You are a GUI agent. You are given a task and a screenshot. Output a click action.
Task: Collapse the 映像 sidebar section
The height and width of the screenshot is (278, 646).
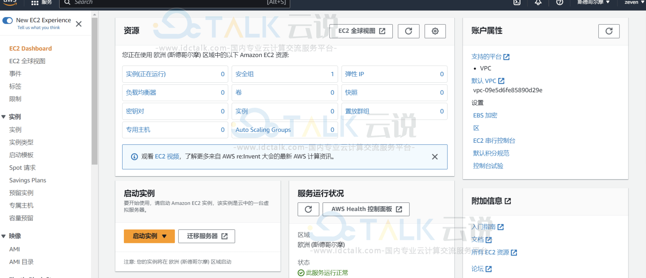3,236
